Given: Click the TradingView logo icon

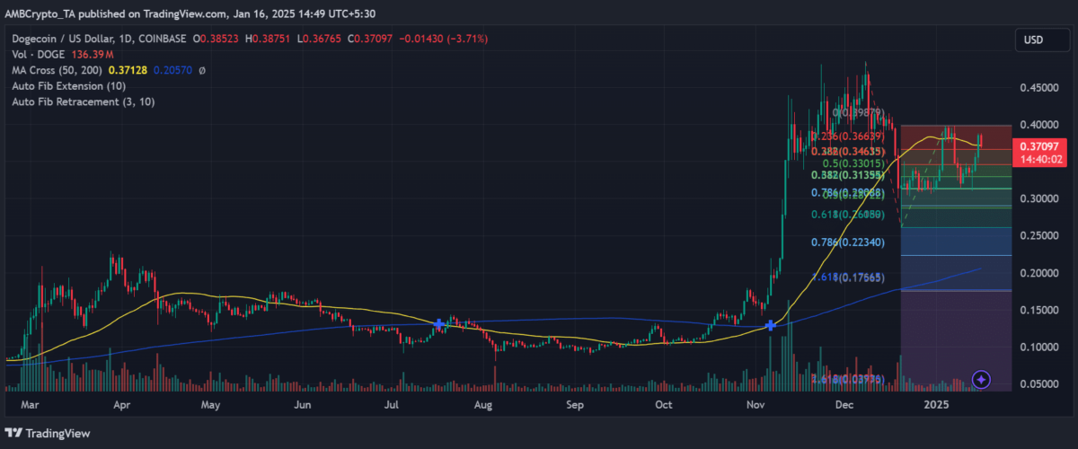Looking at the screenshot, I should pyautogui.click(x=16, y=434).
